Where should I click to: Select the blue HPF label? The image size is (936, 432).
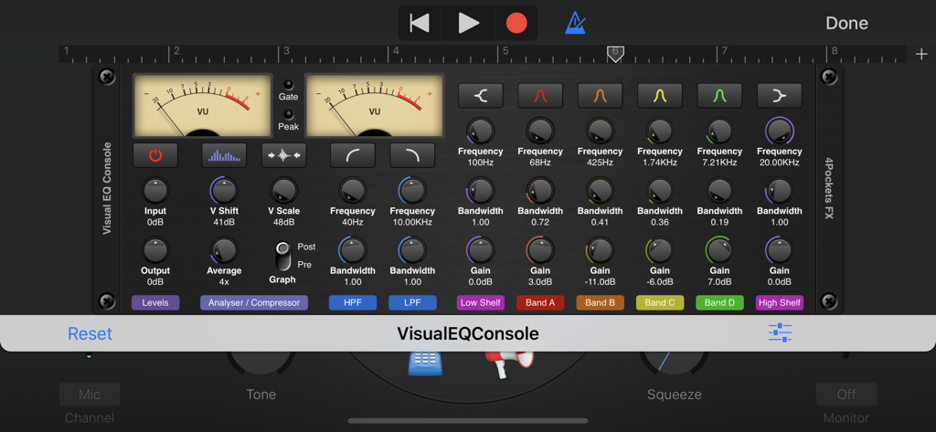point(352,302)
